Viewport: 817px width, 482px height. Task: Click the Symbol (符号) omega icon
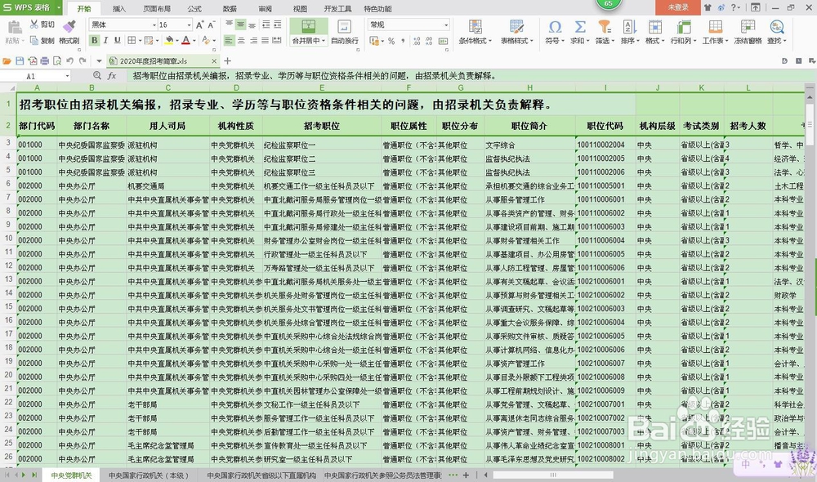[x=555, y=27]
